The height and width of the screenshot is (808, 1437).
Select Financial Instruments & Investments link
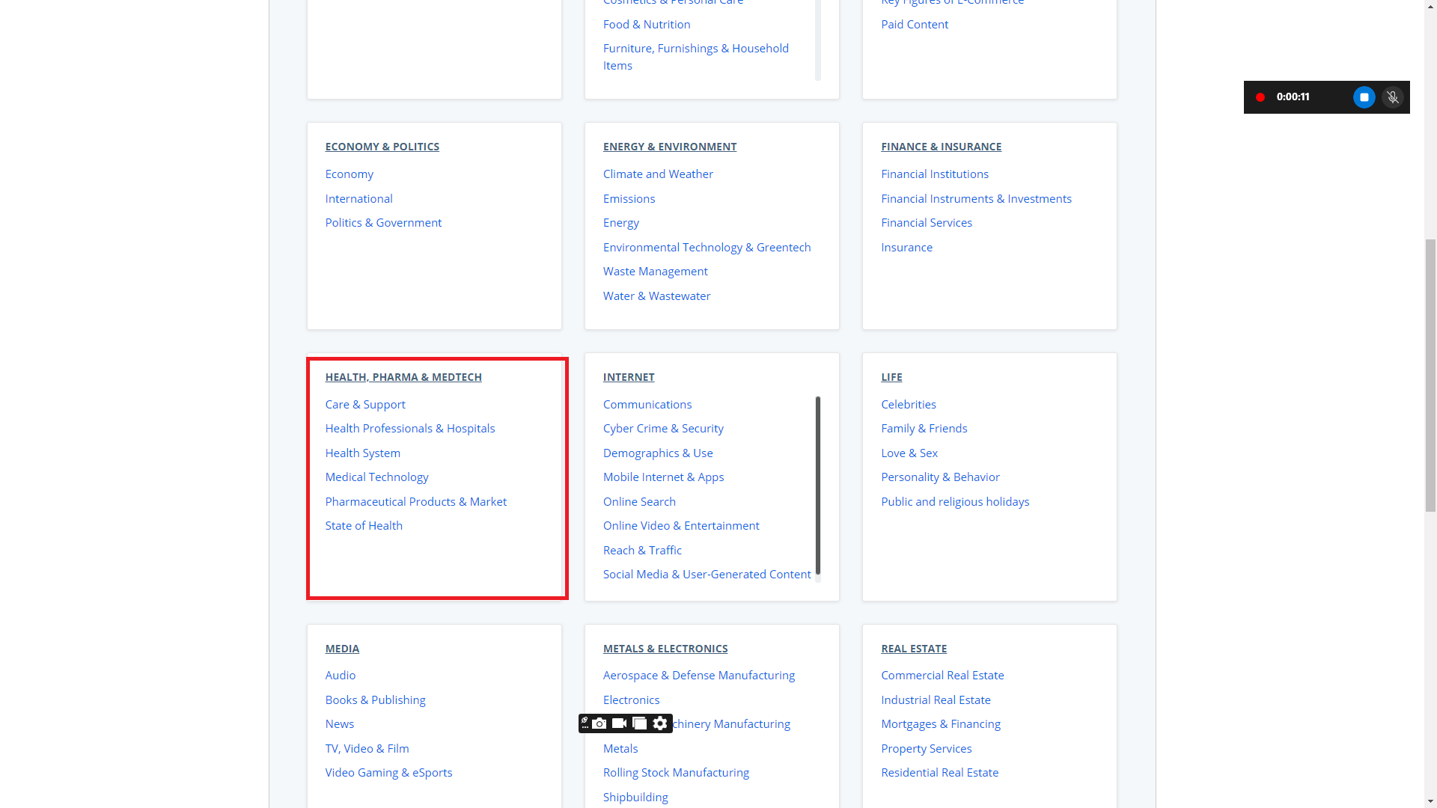coord(975,198)
